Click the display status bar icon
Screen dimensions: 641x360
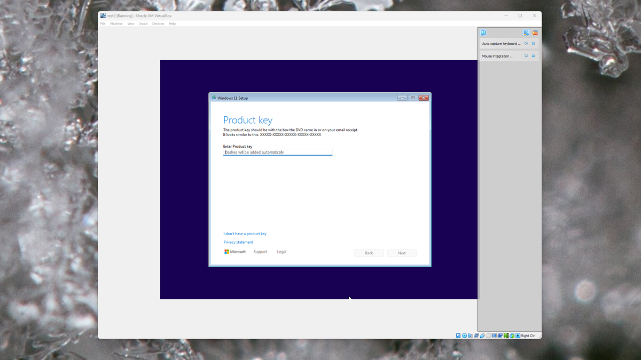click(x=494, y=335)
